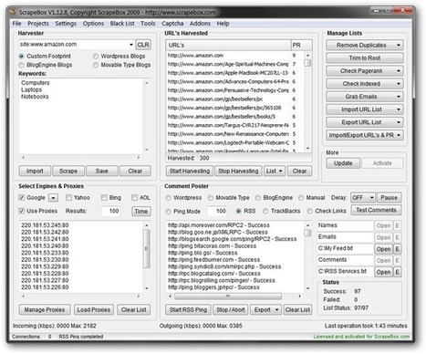
Task: Click the PR column header
Action: point(301,46)
